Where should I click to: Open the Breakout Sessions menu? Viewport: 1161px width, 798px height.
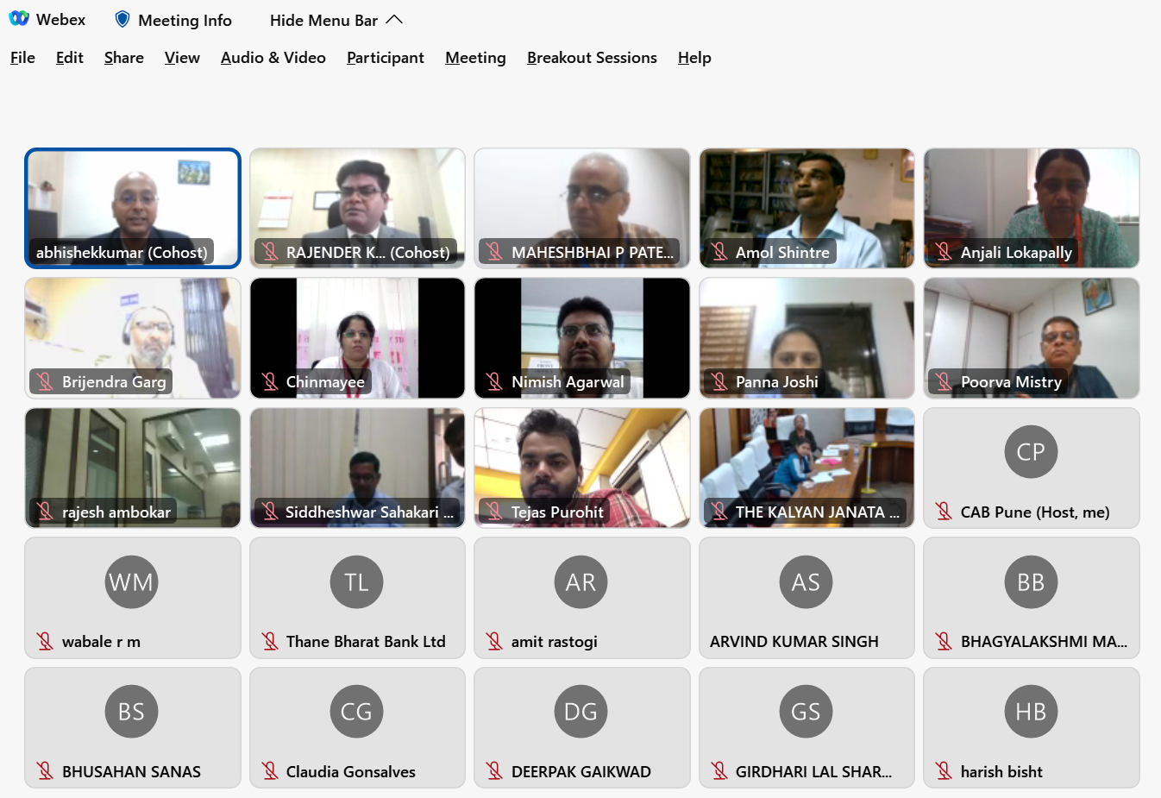(x=592, y=58)
